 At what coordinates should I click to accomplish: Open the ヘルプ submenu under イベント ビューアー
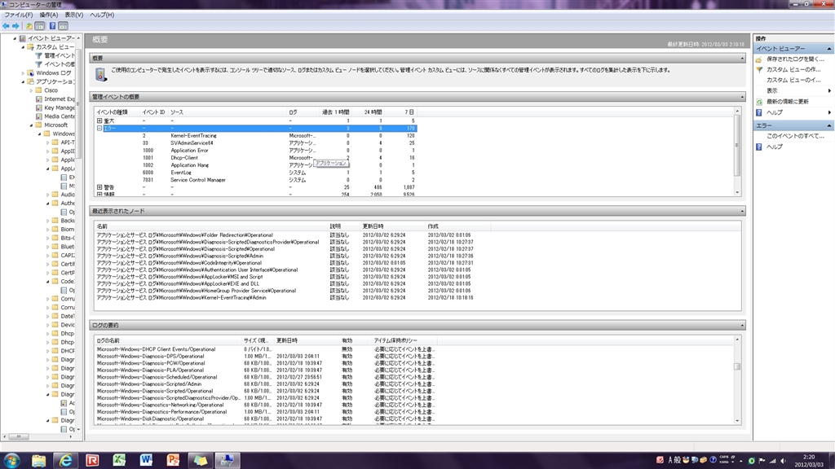pyautogui.click(x=793, y=112)
